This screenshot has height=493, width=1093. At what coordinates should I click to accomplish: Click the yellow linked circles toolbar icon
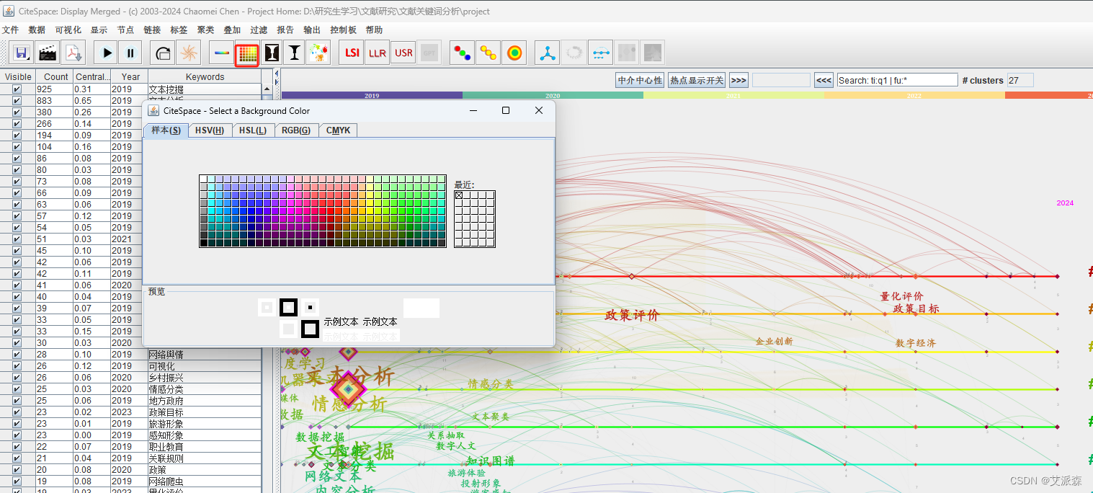pyautogui.click(x=488, y=53)
